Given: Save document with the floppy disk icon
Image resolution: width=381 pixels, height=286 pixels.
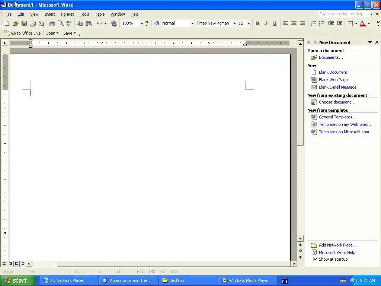Looking at the screenshot, I should point(24,23).
